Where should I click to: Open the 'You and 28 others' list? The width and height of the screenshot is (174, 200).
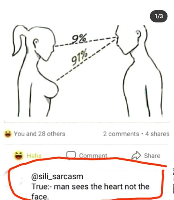39,134
